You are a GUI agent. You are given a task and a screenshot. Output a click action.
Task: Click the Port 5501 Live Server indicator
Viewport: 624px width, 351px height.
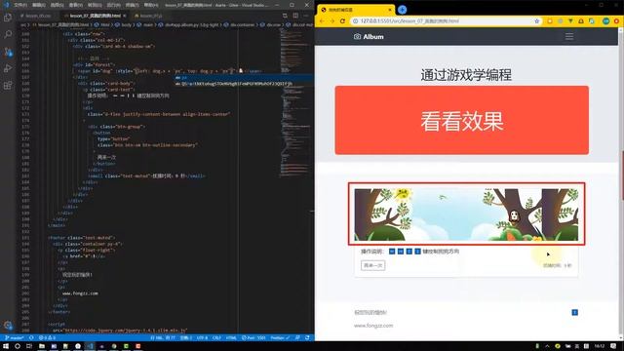253,338
